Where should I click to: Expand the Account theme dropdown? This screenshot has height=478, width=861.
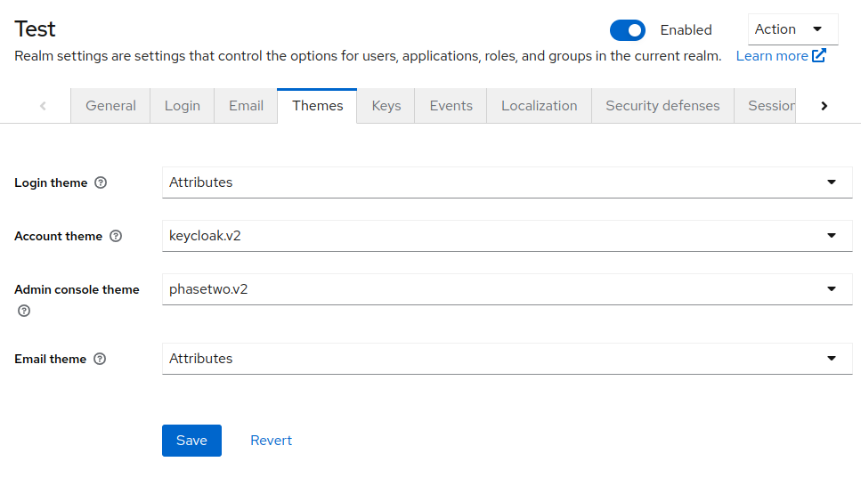tap(504, 236)
